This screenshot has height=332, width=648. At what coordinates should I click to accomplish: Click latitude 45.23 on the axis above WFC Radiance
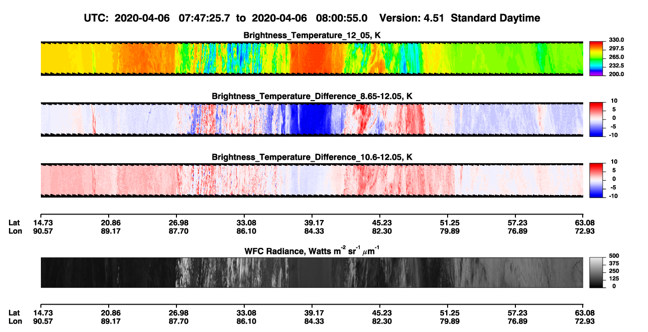[380, 223]
